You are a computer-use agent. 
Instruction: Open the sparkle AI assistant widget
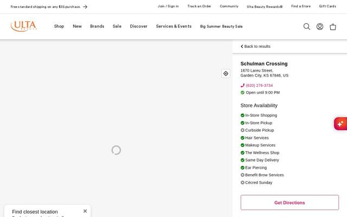[x=341, y=124]
